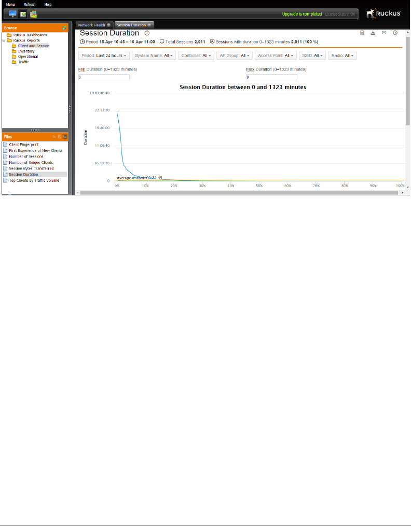The image size is (411, 526).
Task: Click the list view icon in Files header
Action: (65, 136)
